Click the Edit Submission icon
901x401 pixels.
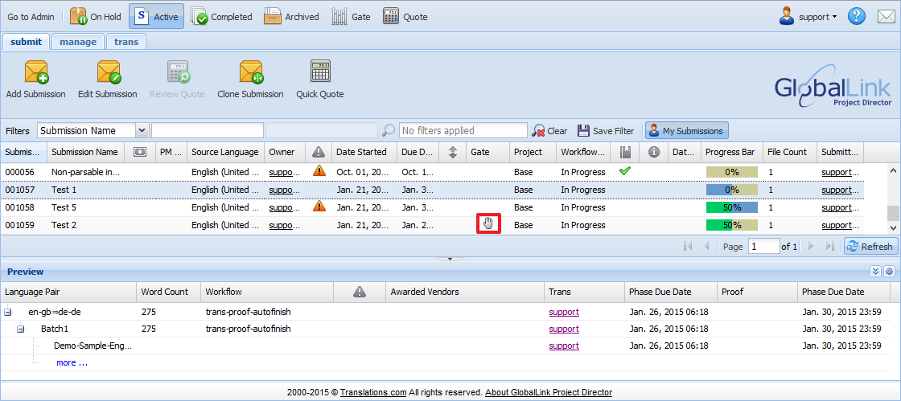(x=108, y=73)
